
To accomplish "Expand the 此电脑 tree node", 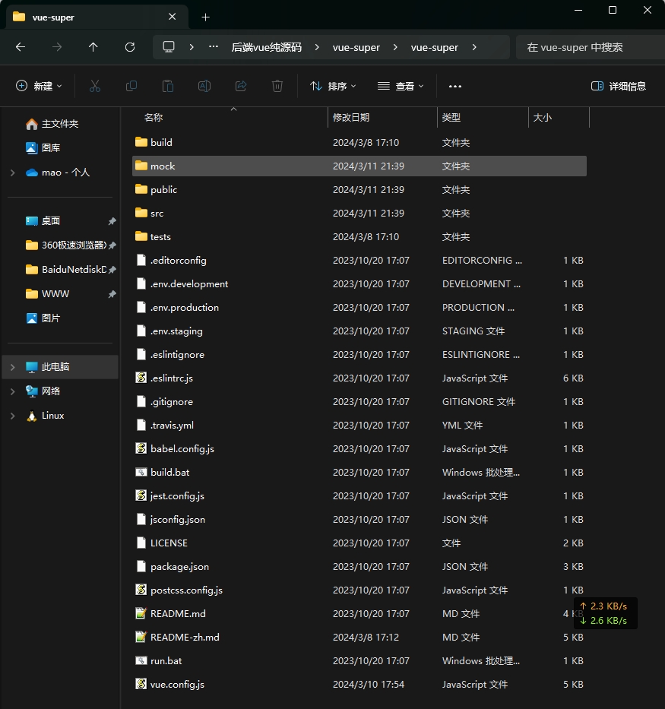I will pyautogui.click(x=12, y=367).
